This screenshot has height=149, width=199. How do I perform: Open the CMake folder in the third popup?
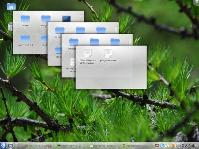pos(74,42)
